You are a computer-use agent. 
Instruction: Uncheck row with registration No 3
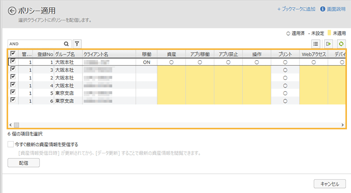[13, 69]
